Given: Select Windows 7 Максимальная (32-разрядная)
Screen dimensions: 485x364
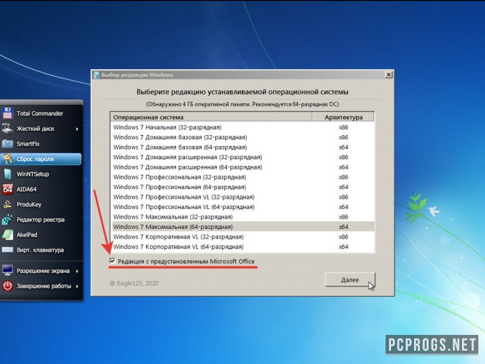Looking at the screenshot, I should click(242, 217).
